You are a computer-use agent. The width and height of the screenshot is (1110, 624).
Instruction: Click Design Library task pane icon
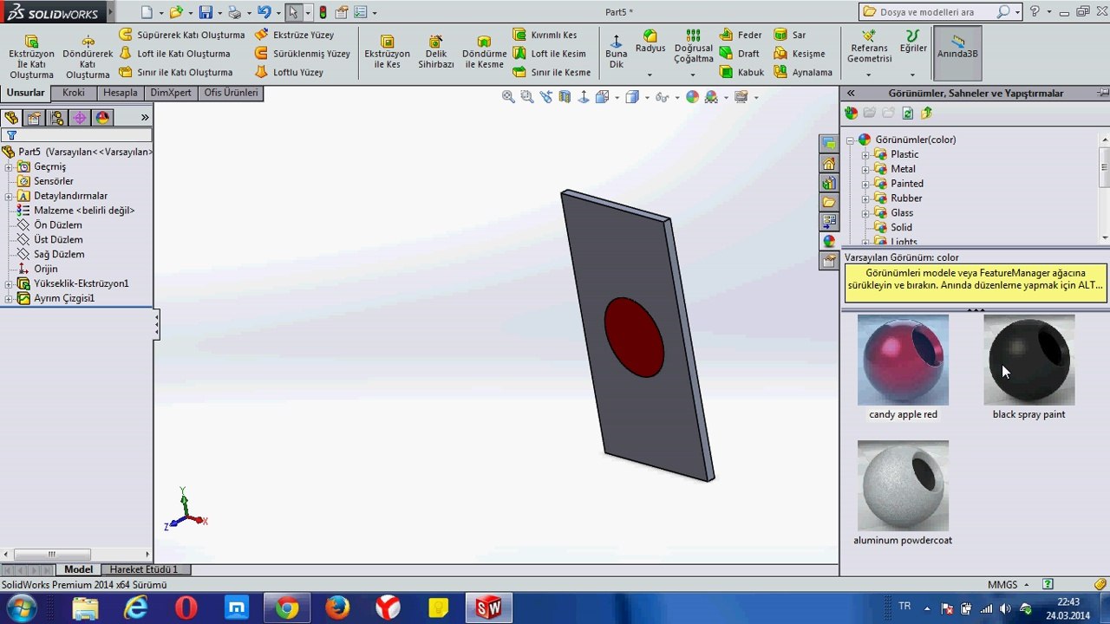[x=829, y=183]
